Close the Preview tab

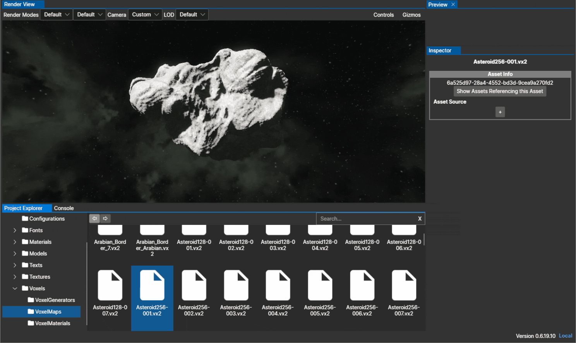(453, 4)
